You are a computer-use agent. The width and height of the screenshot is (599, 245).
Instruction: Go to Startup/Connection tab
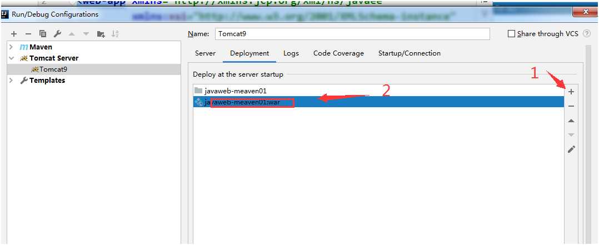tap(410, 53)
